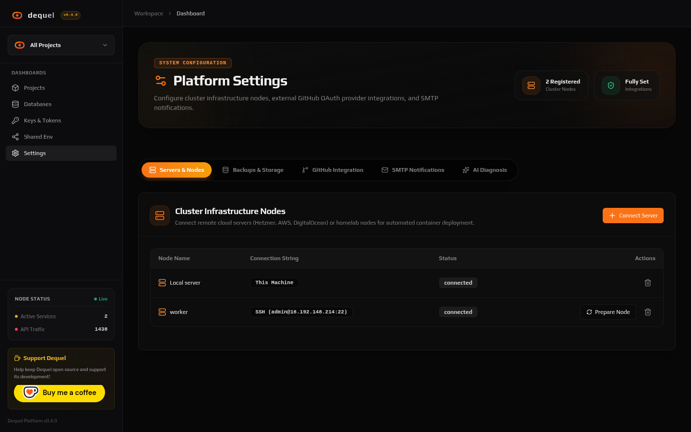This screenshot has width=691, height=432.
Task: Click the worker SSH connection string
Action: (x=301, y=312)
